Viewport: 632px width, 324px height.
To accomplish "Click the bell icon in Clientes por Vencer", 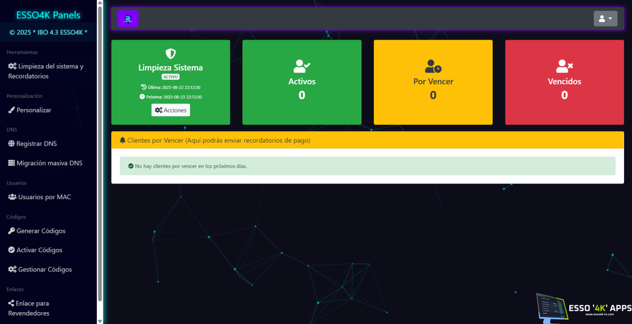I will (122, 141).
